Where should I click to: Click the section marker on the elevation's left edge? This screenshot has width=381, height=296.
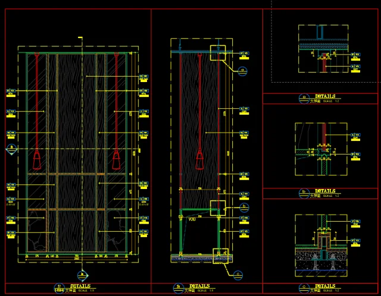10,149
